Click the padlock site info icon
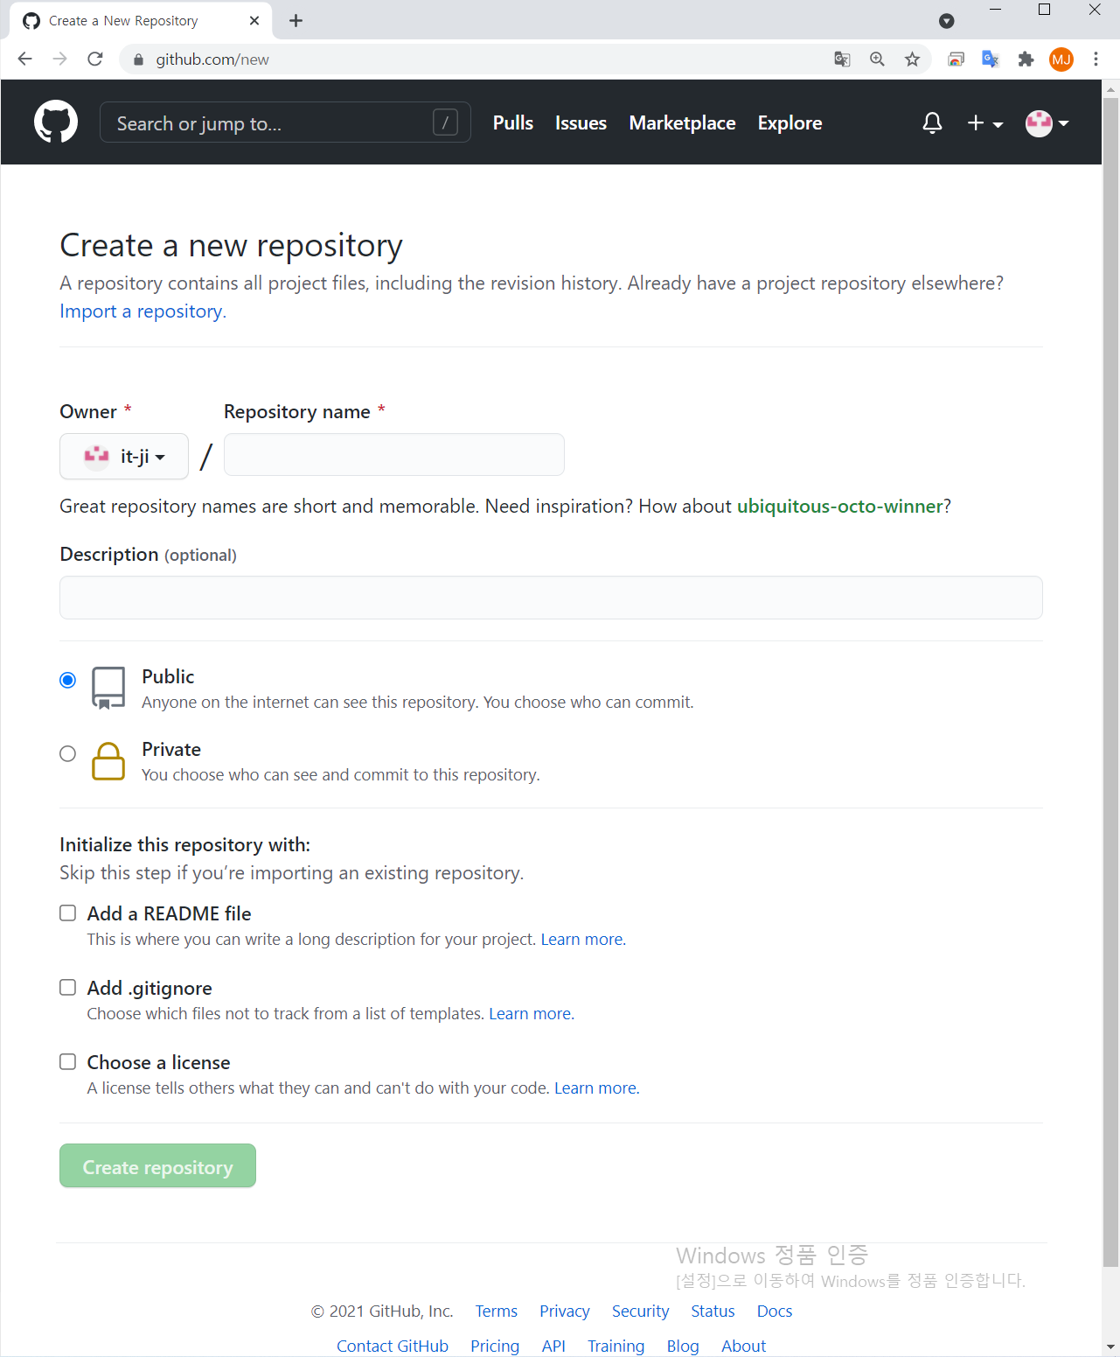The width and height of the screenshot is (1120, 1357). (137, 59)
